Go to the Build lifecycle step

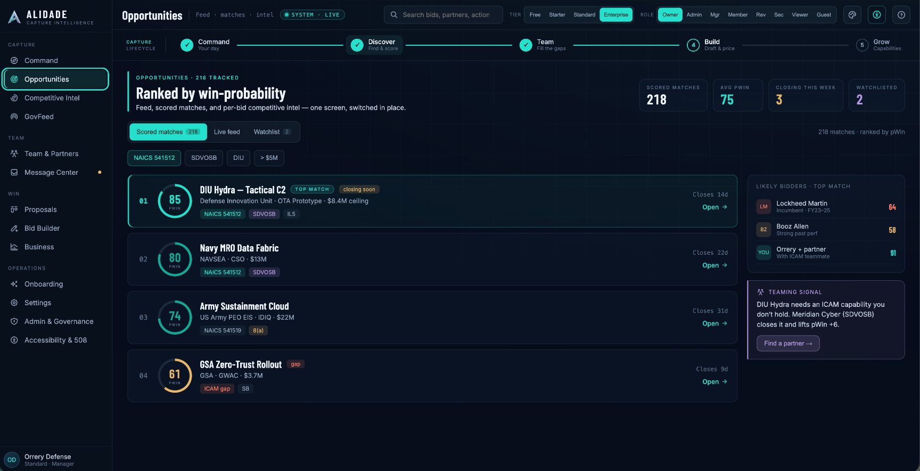coord(711,45)
